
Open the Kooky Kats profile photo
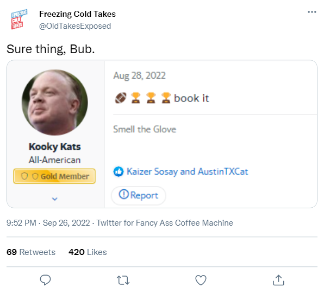coord(54,103)
